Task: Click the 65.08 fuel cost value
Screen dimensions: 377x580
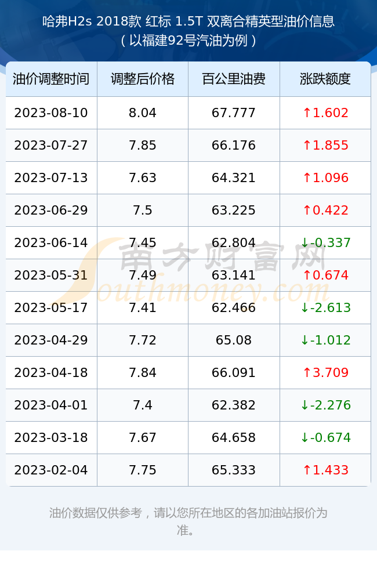Action: [234, 340]
